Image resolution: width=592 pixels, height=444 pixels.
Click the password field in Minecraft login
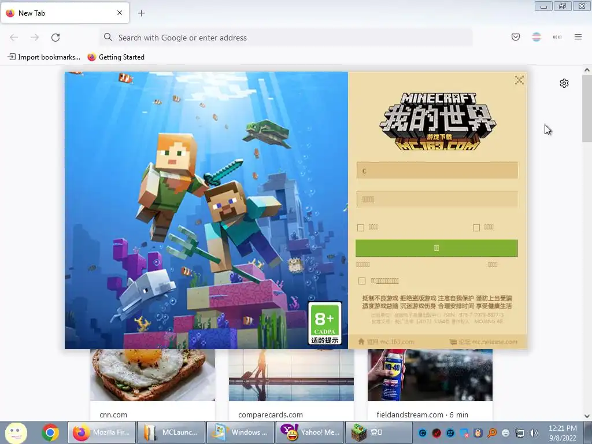(437, 199)
